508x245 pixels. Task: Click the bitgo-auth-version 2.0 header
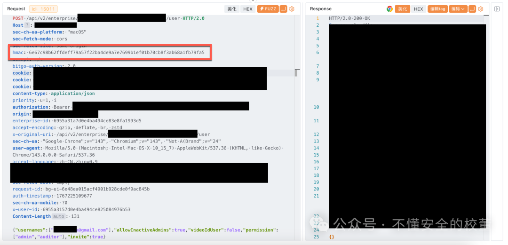pyautogui.click(x=44, y=66)
